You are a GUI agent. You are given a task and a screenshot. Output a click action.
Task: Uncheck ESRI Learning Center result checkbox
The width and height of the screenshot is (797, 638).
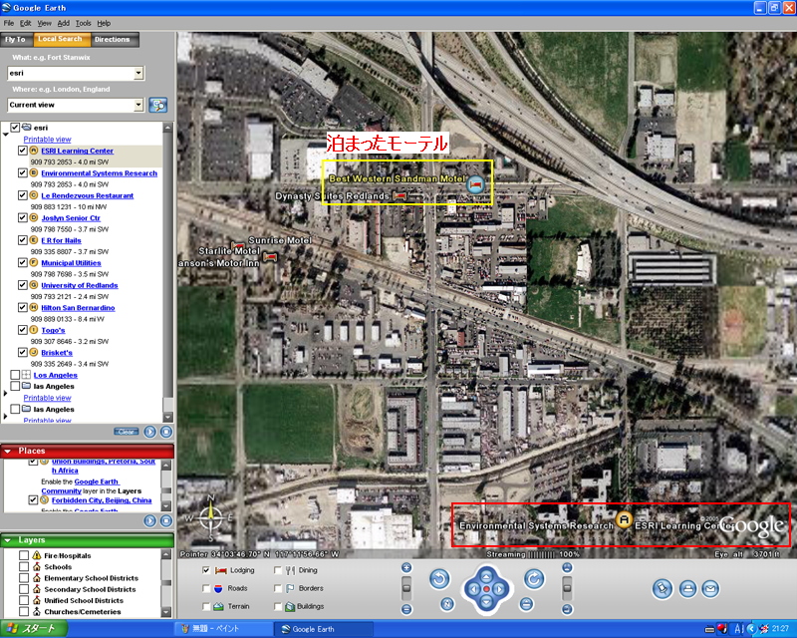[x=22, y=151]
